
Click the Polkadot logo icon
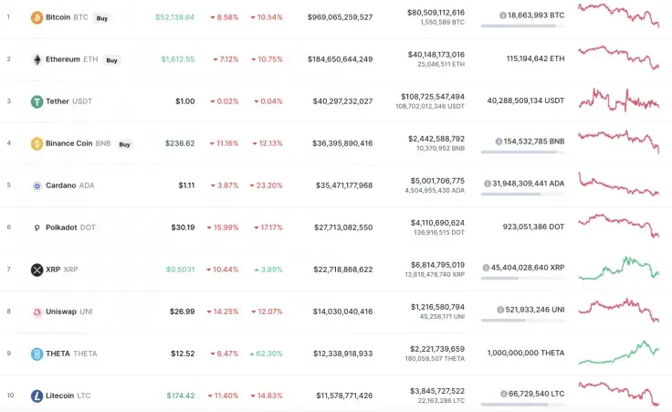(x=37, y=227)
